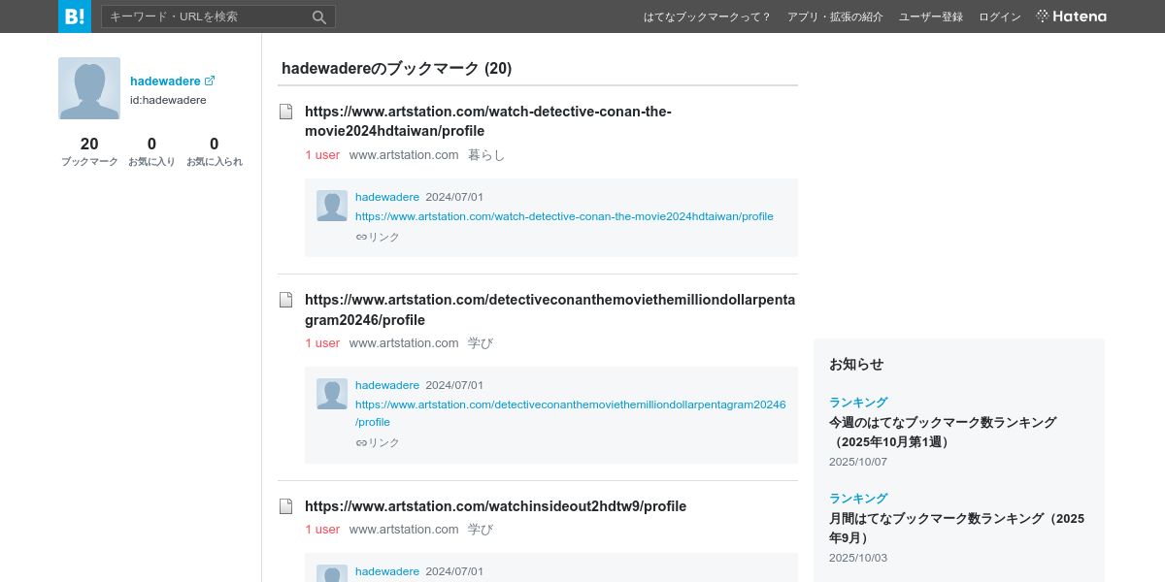Open the ユーザー登録 header link
1165x582 pixels.
pos(931,16)
